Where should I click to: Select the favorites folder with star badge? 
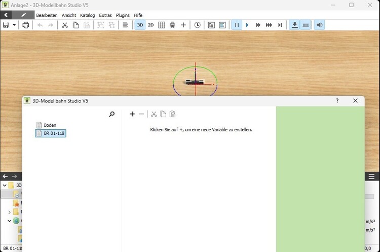click(16, 203)
